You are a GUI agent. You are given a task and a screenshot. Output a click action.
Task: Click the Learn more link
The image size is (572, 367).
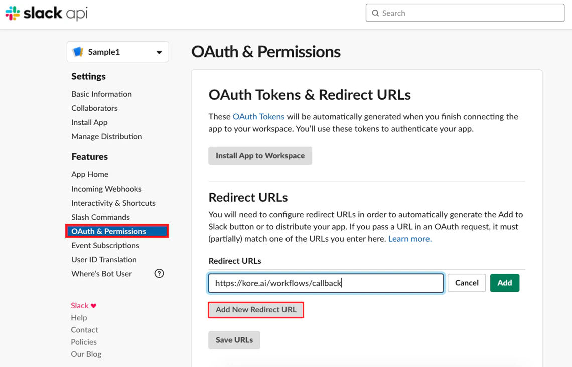[x=409, y=239]
